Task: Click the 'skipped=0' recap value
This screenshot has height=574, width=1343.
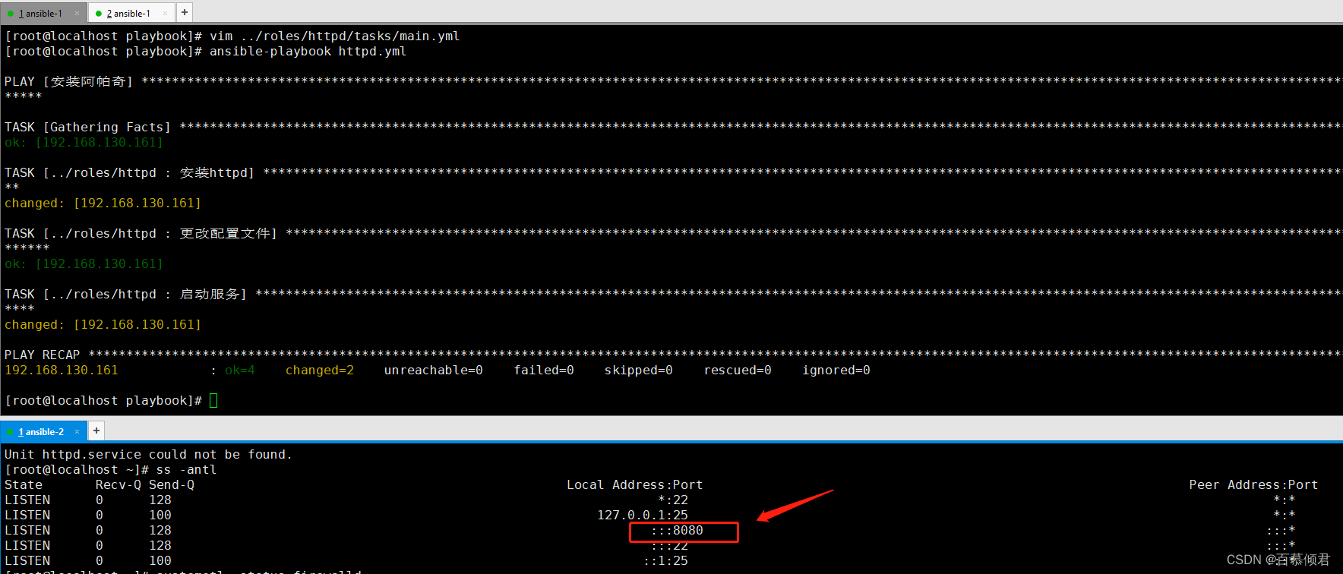Action: tap(639, 370)
